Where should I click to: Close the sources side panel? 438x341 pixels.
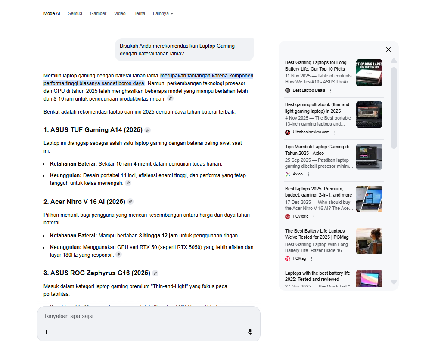coord(388,49)
